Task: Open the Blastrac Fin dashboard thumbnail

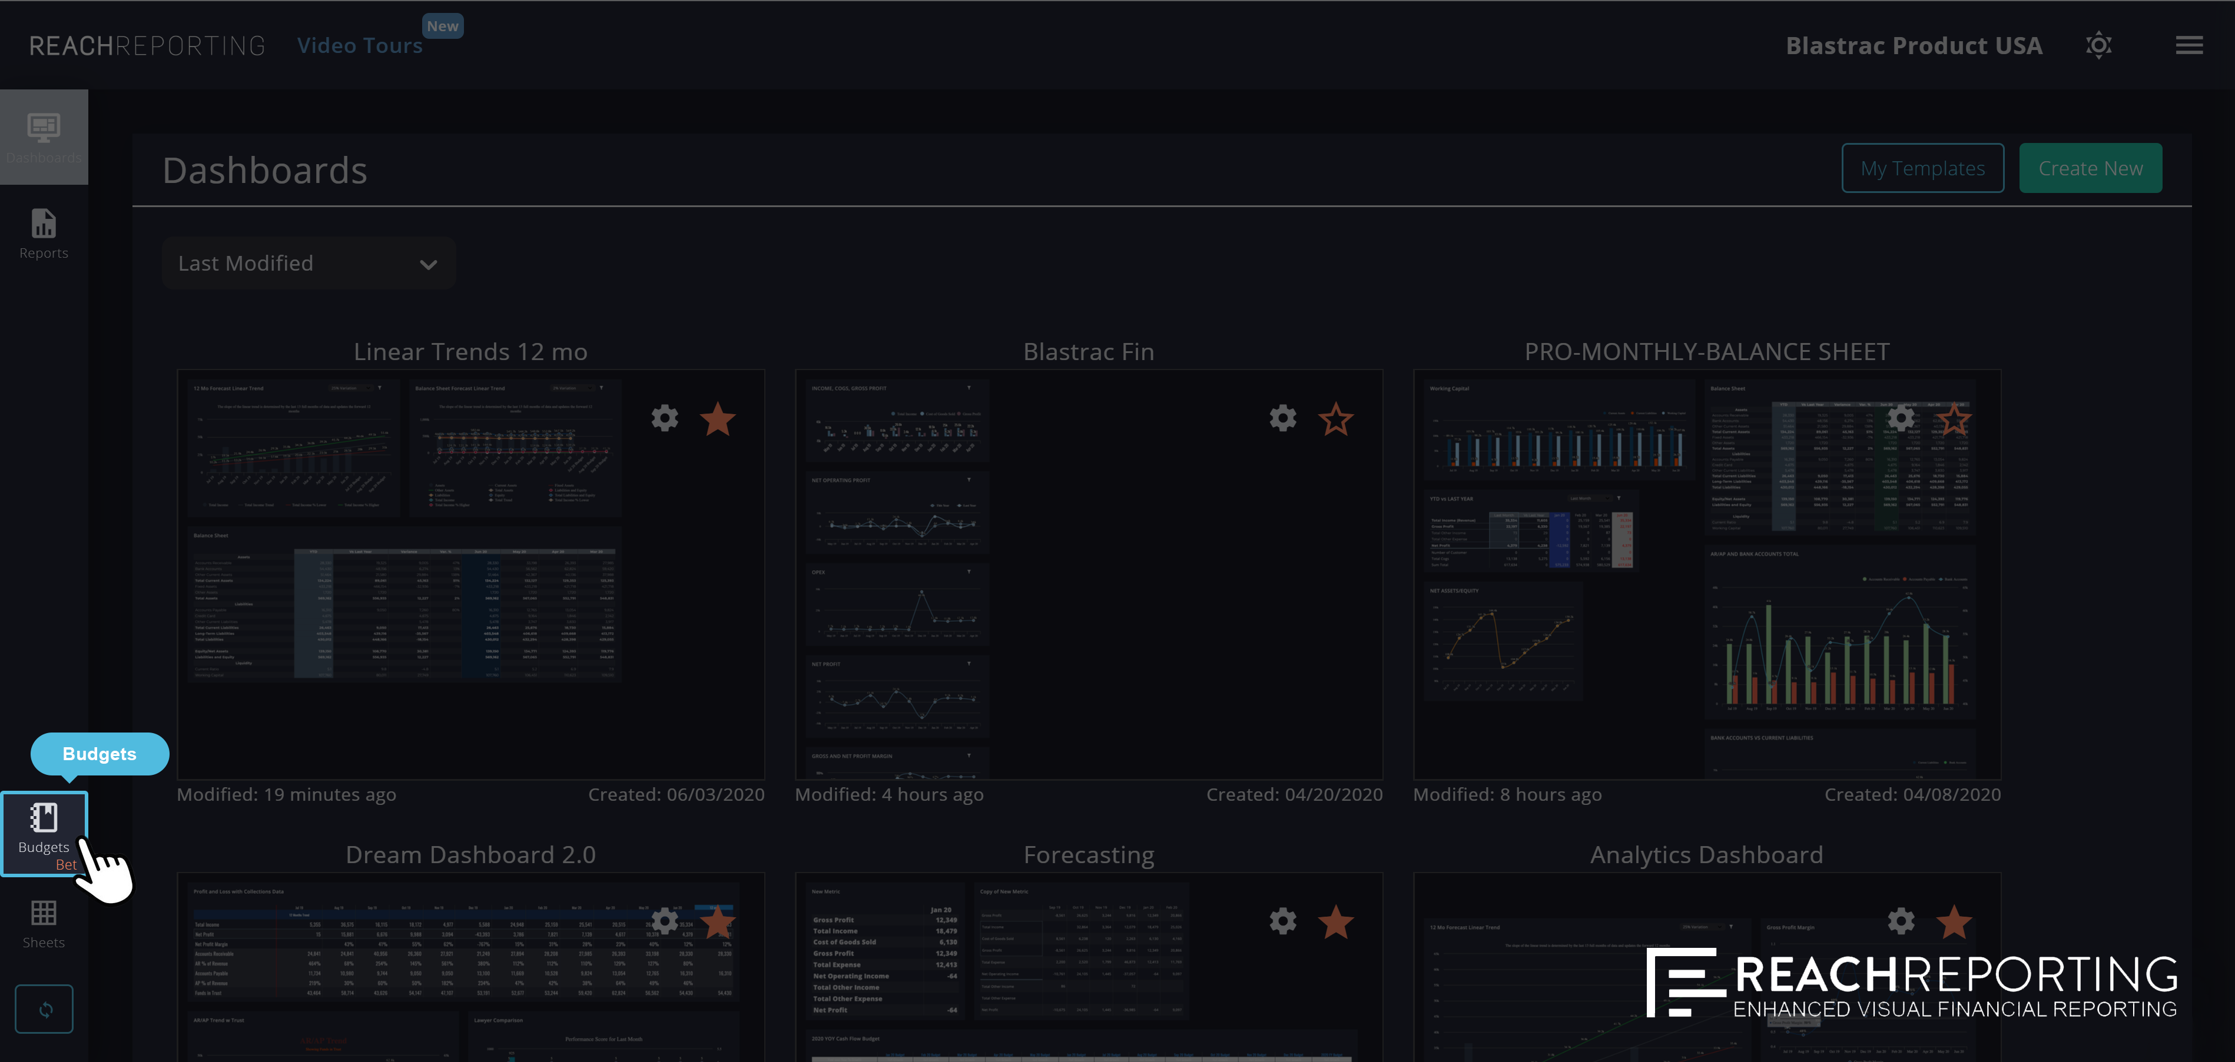Action: [1088, 575]
